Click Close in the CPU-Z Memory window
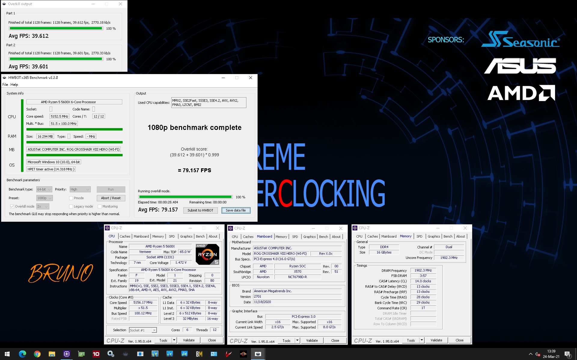577x360 pixels. pyautogui.click(x=459, y=340)
